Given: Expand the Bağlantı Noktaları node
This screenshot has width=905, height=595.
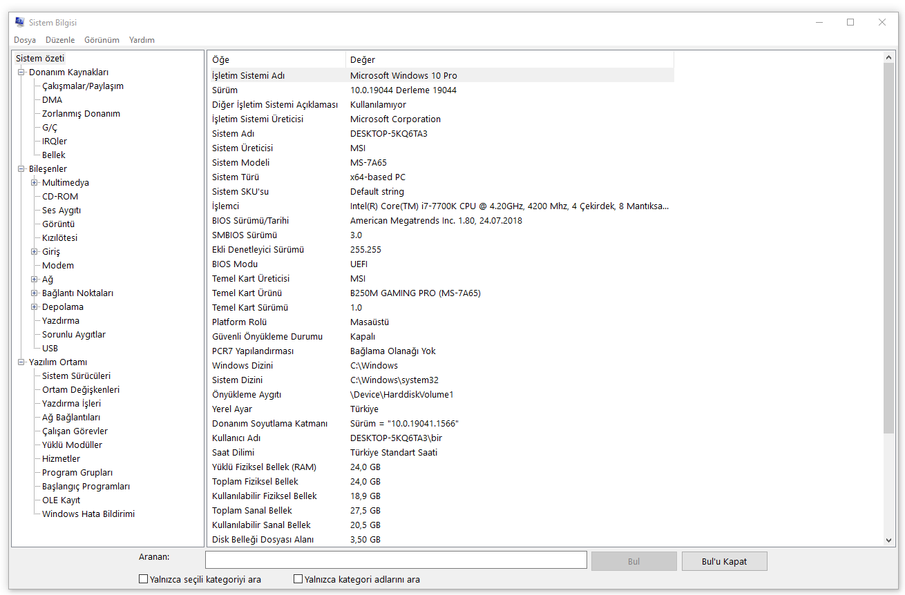Looking at the screenshot, I should click(x=35, y=293).
